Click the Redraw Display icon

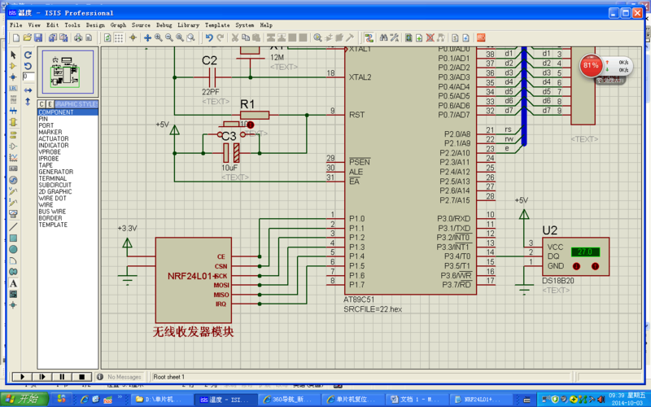pos(107,37)
